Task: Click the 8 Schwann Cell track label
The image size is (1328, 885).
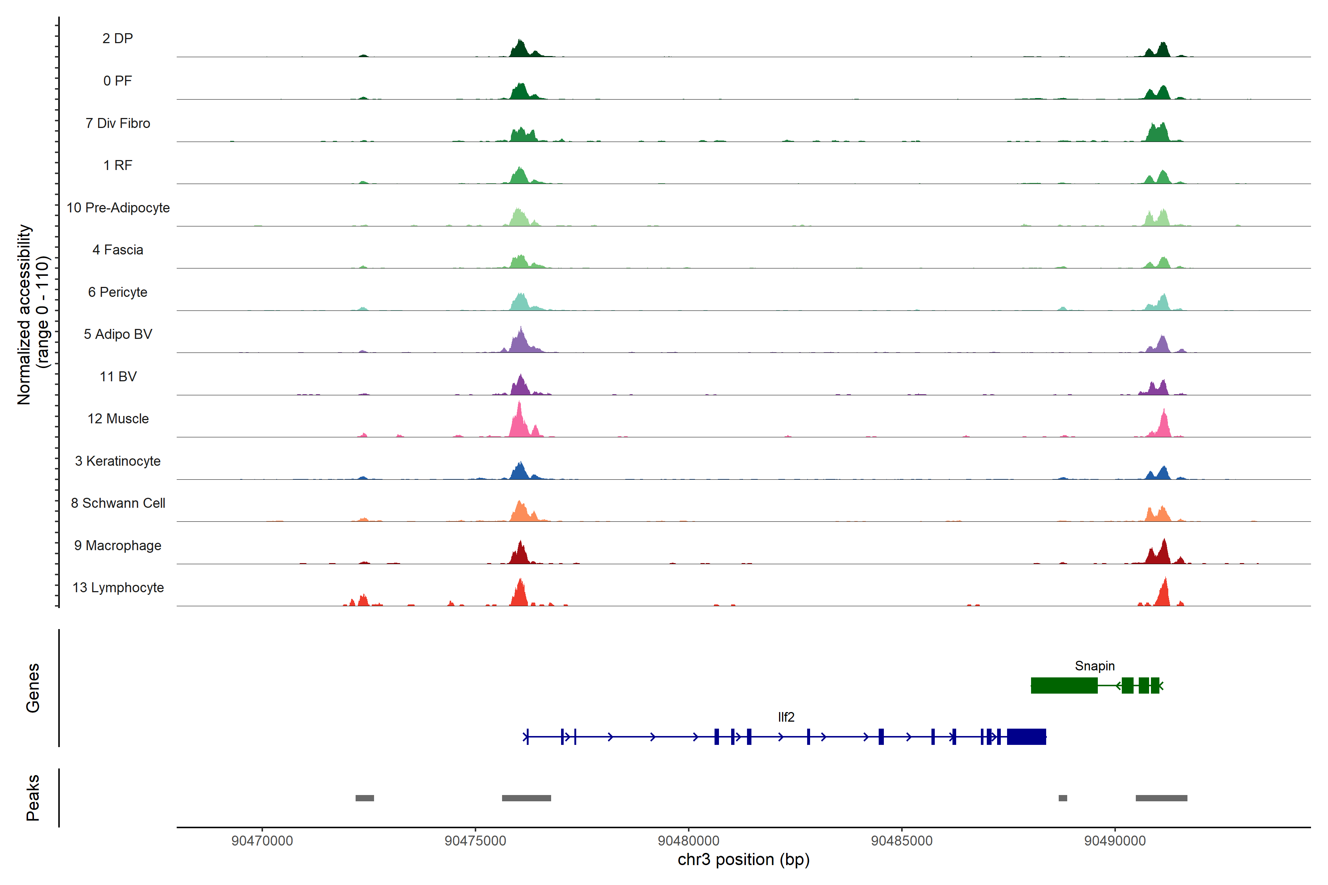Action: 117,503
